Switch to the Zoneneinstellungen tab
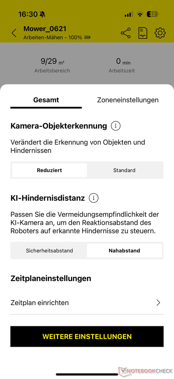The image size is (174, 379). (128, 100)
